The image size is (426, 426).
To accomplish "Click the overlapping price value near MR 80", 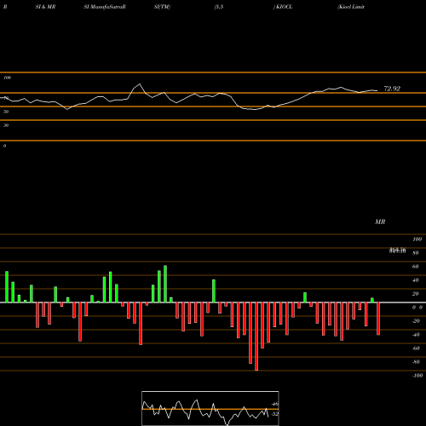I will tap(398, 250).
